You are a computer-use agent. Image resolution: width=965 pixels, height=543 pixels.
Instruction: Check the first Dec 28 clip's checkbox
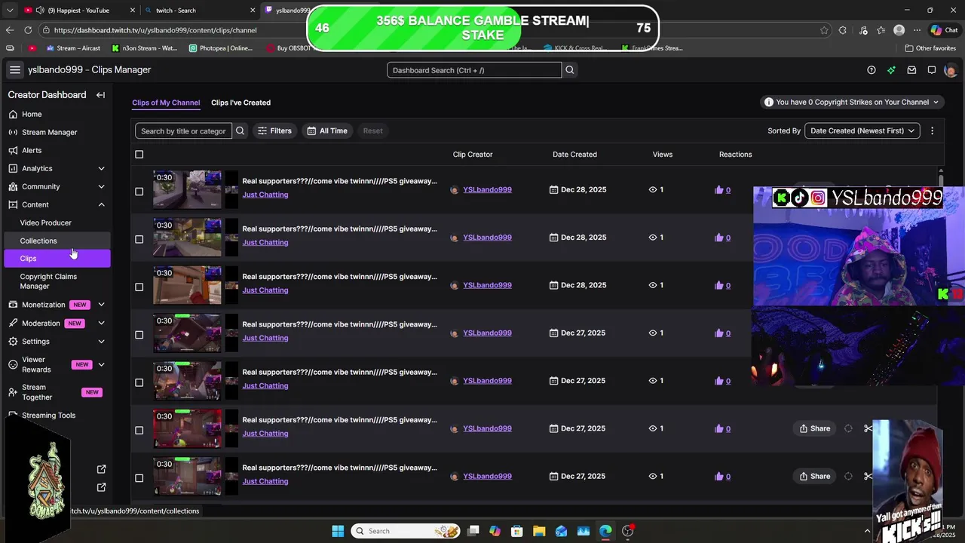coord(139,192)
